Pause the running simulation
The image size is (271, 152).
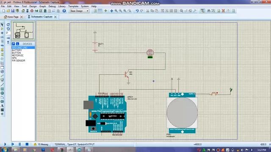point(19,144)
